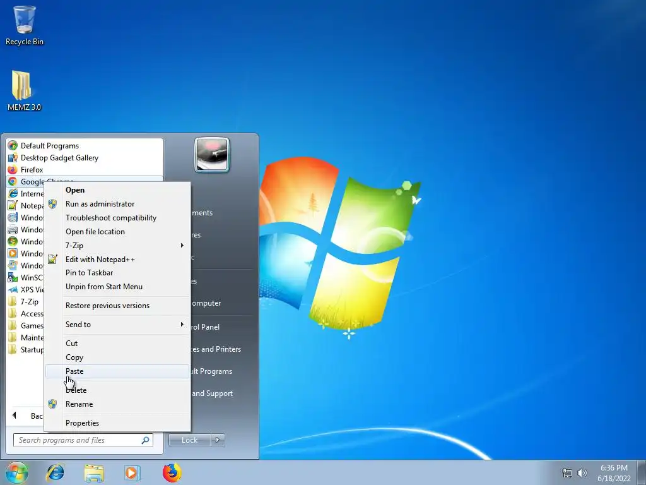Image resolution: width=646 pixels, height=485 pixels.
Task: Select Restore previous versions
Action: (117, 306)
